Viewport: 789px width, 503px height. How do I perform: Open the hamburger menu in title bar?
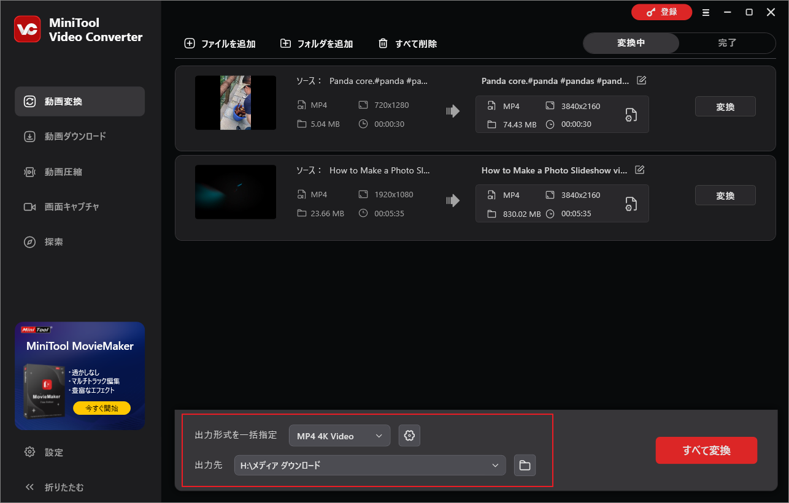pos(706,12)
